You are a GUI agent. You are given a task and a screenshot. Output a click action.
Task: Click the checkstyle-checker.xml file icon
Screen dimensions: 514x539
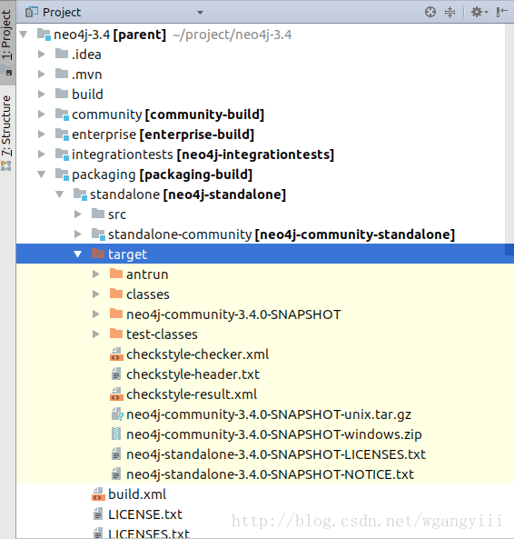[116, 354]
